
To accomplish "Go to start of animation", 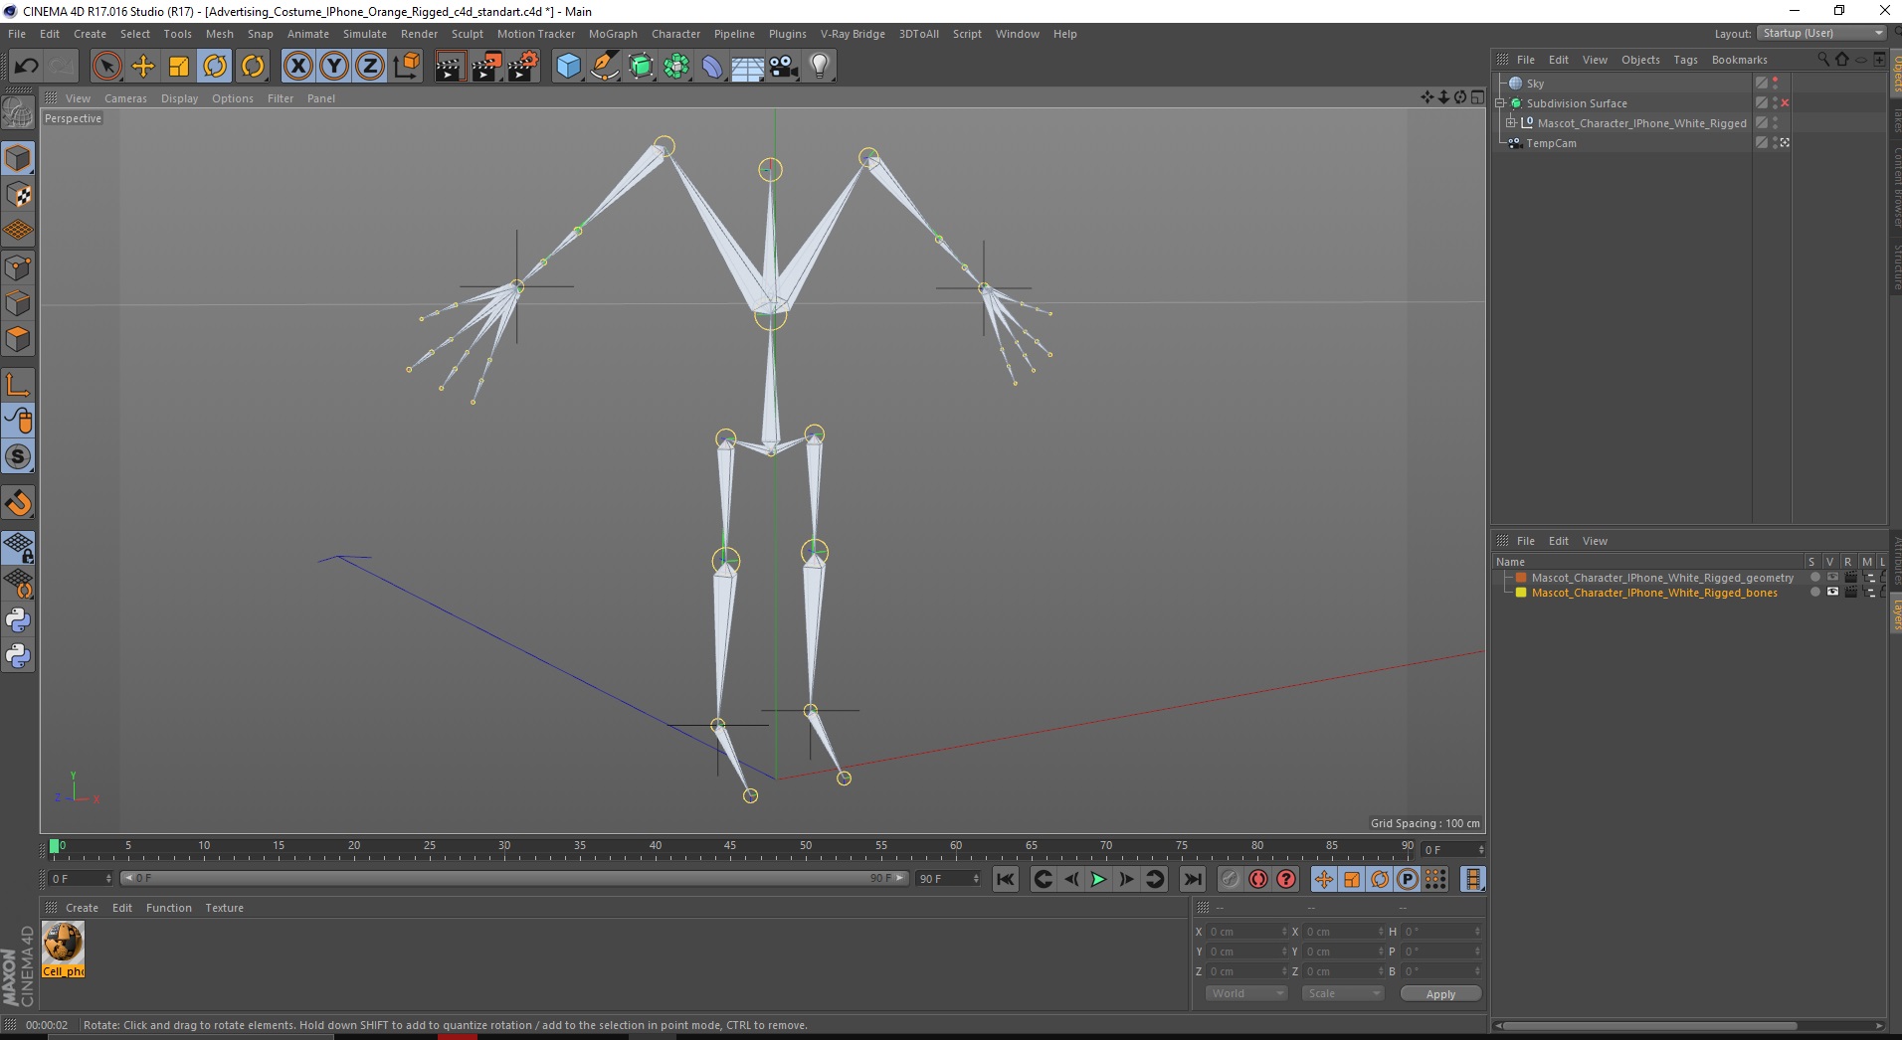I will tap(1006, 879).
